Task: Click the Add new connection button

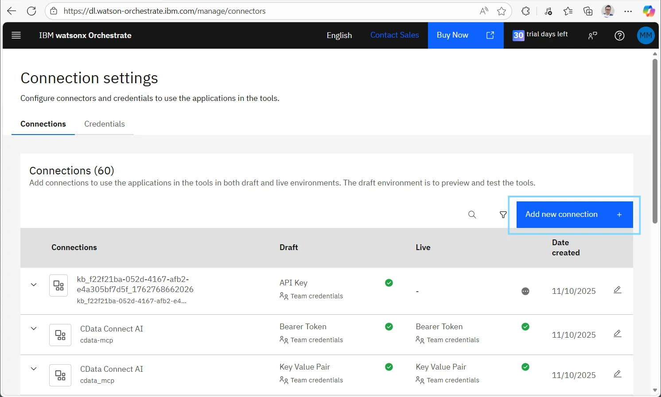Action: pos(574,214)
